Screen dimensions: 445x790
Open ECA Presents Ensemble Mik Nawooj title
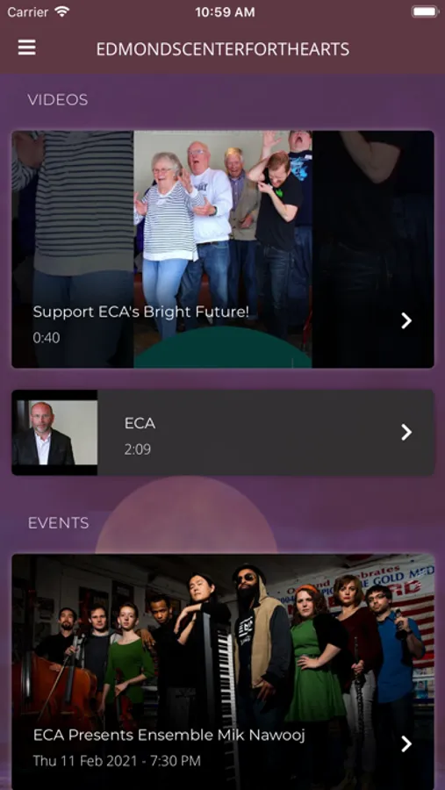point(169,736)
